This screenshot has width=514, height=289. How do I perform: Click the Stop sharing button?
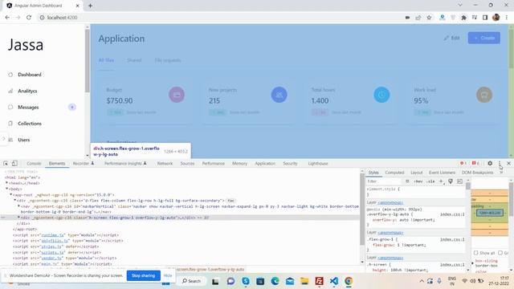coord(143,275)
